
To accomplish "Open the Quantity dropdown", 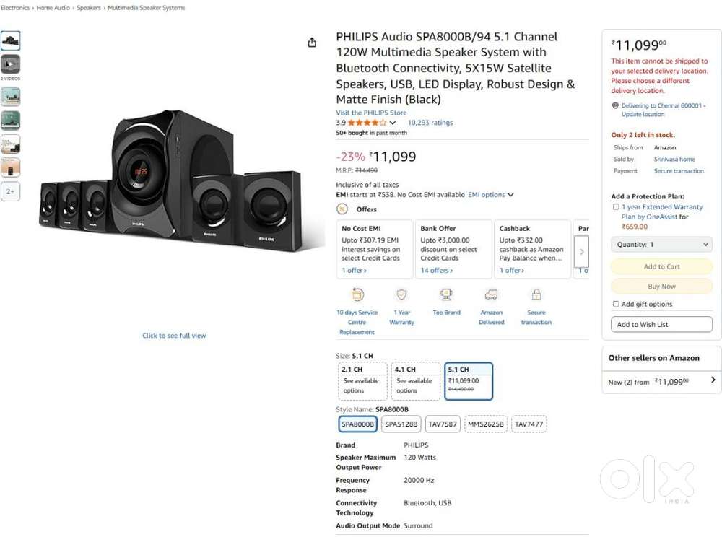I will [661, 245].
